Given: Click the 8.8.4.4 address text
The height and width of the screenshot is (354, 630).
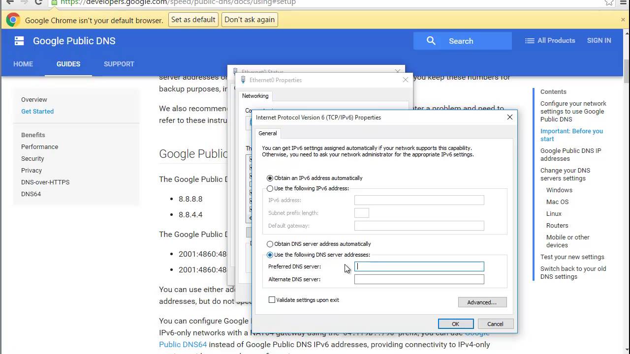Looking at the screenshot, I should 190,215.
